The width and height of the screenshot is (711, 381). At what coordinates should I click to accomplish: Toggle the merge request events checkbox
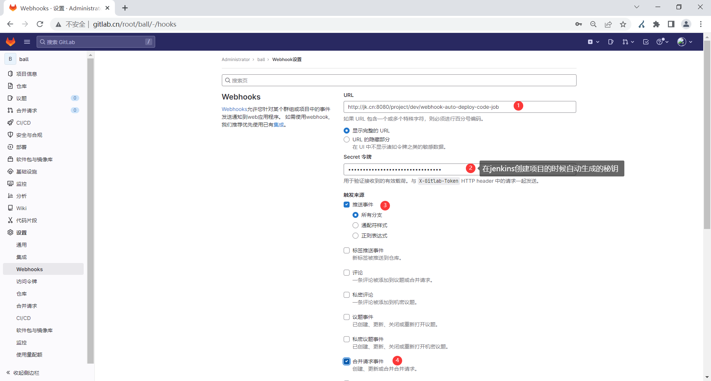pos(347,361)
